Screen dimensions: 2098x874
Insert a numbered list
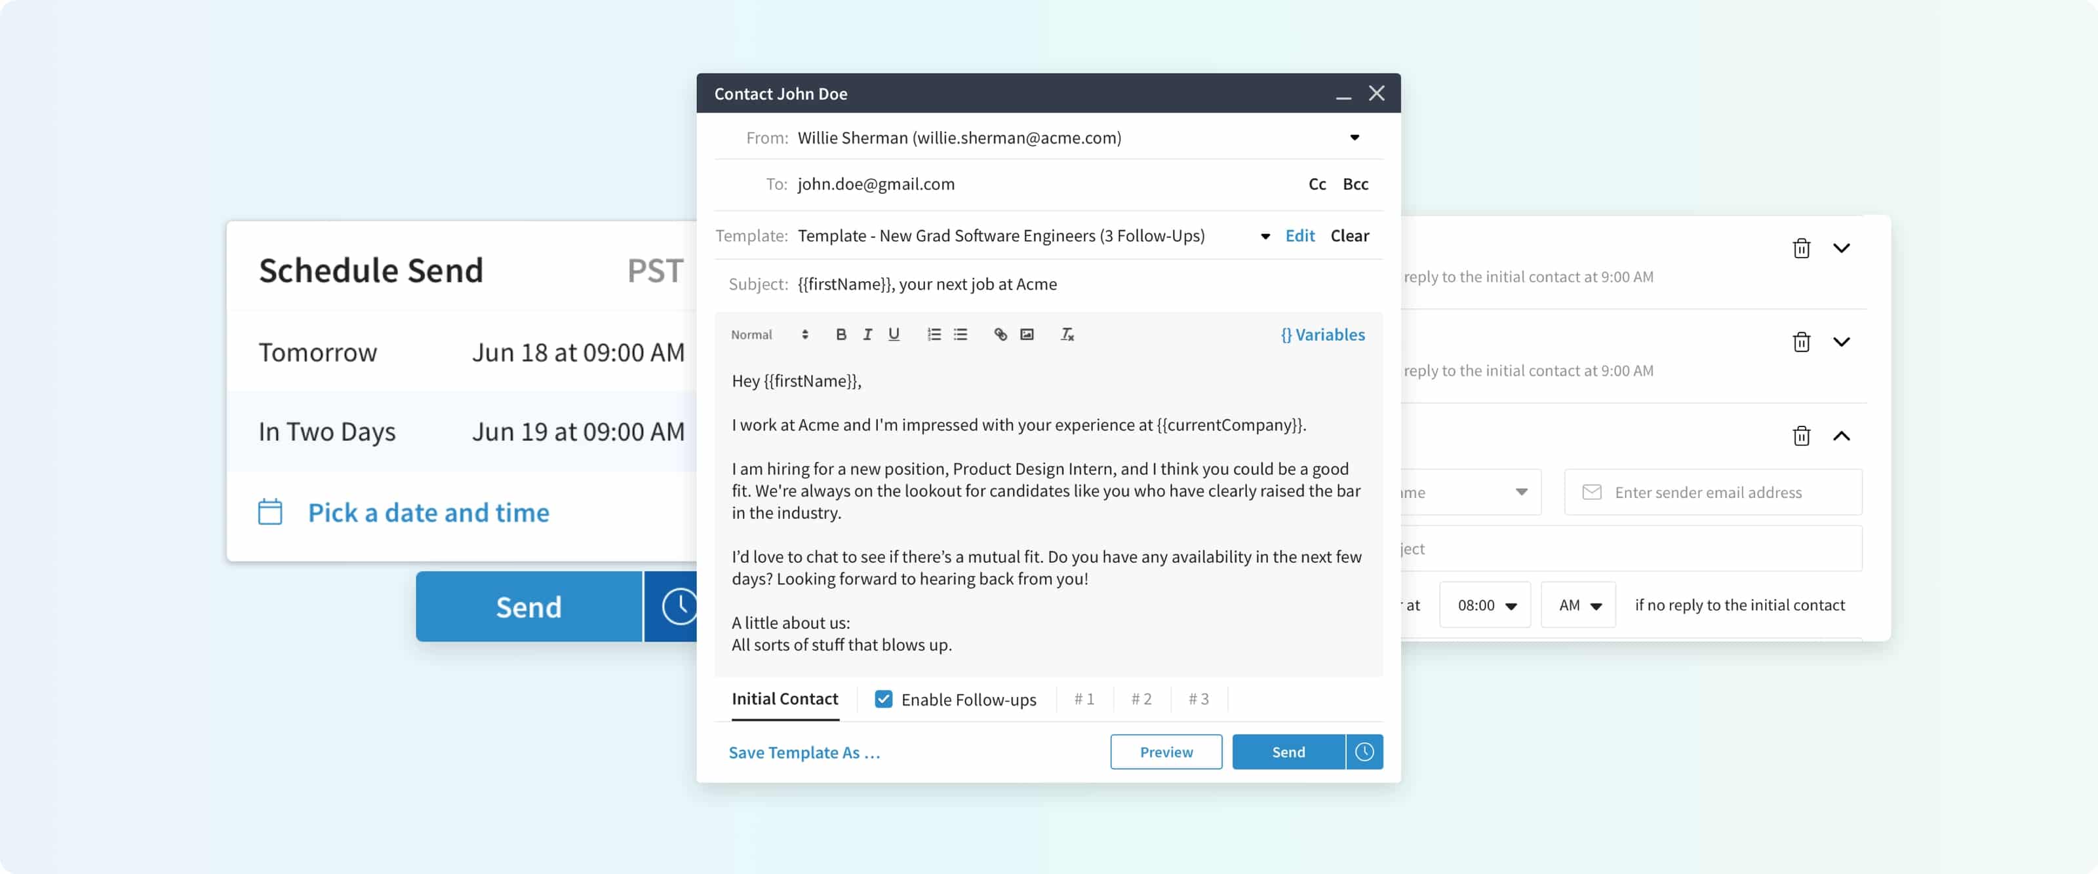pyautogui.click(x=934, y=334)
